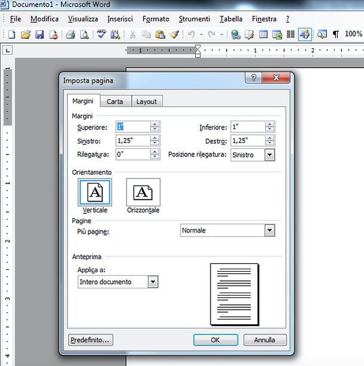
Task: Click the Destro margin field
Action: [x=248, y=140]
